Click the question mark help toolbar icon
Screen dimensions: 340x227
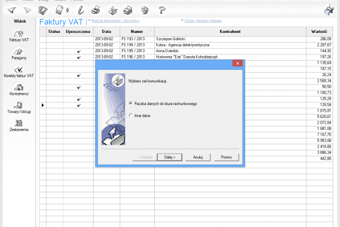pos(163,10)
